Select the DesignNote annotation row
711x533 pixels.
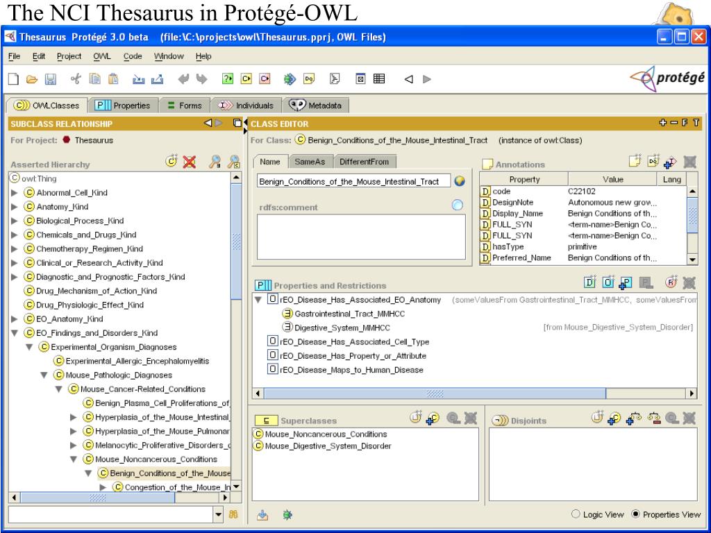tap(583, 203)
